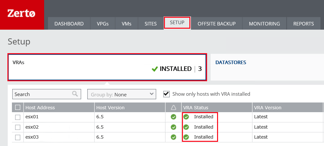This screenshot has height=146, width=324.
Task: Open the OFFSITE BACKUP tab
Action: coord(216,24)
